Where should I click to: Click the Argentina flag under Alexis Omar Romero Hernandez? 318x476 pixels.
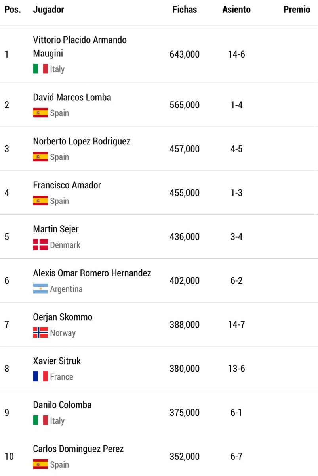click(40, 289)
